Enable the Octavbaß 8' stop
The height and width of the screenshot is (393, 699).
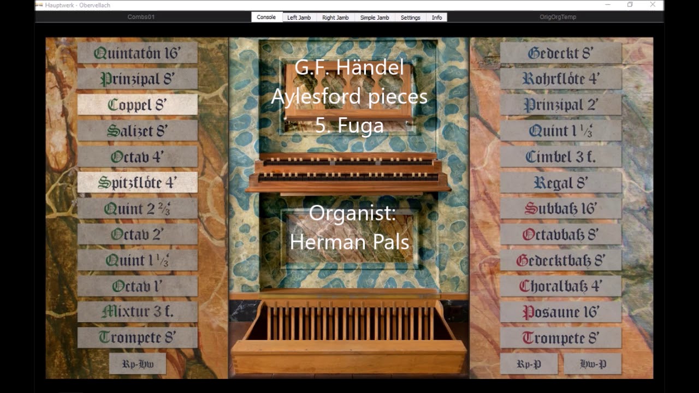click(x=561, y=234)
